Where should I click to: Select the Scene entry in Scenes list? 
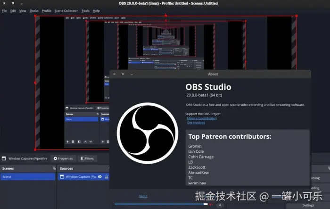28,177
